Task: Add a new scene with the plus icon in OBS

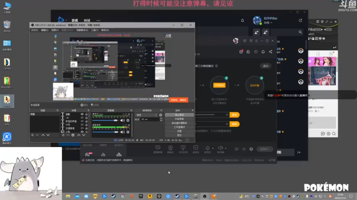Action: coord(32,135)
